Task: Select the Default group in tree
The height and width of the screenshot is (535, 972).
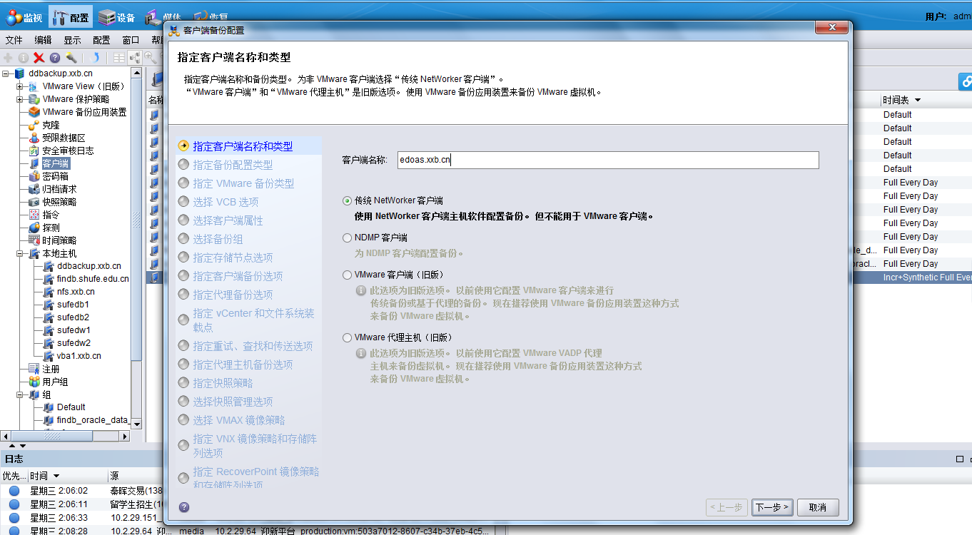Action: (71, 407)
